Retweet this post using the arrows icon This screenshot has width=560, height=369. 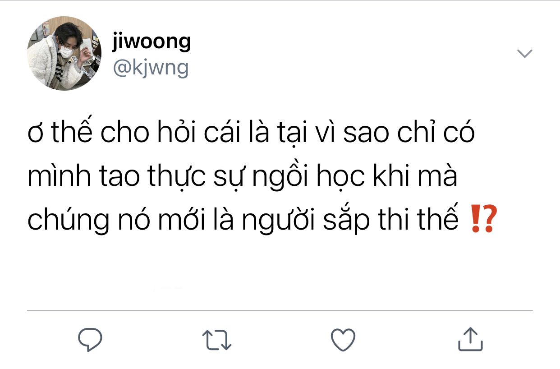pos(216,340)
